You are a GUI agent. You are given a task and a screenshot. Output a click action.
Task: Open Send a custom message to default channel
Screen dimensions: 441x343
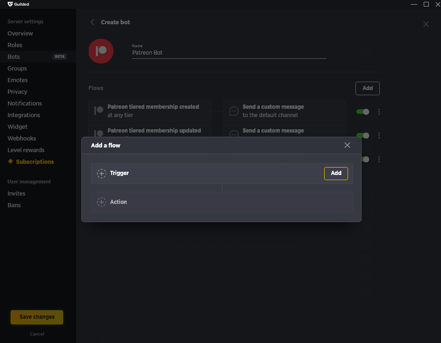pos(285,111)
